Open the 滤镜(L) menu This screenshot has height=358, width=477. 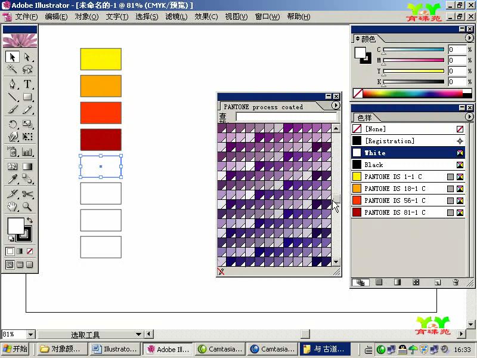176,17
